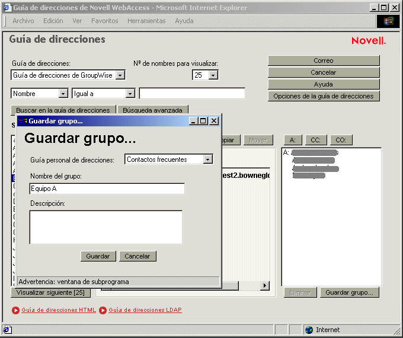This screenshot has height=338, width=403.
Task: Close the Guardar grupo dialog
Action: point(214,121)
